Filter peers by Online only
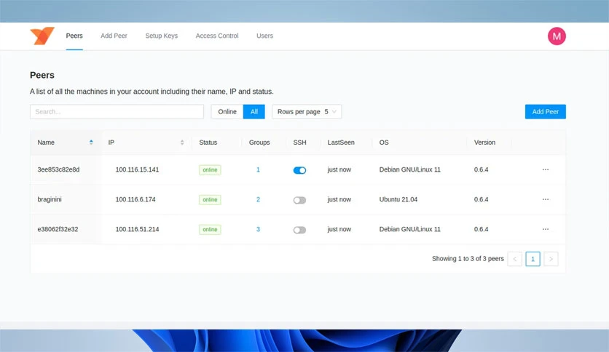This screenshot has height=352, width=609. point(227,112)
